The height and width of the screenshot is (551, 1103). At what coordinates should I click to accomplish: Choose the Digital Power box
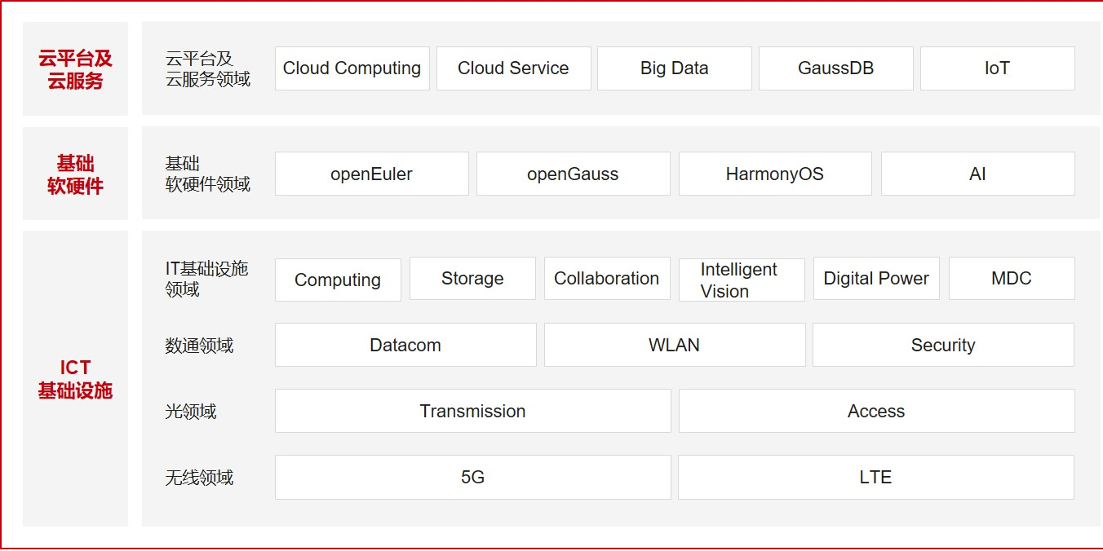click(876, 279)
